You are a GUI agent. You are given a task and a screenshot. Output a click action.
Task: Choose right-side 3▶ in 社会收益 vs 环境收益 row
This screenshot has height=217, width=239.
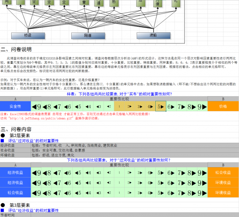click(140, 192)
